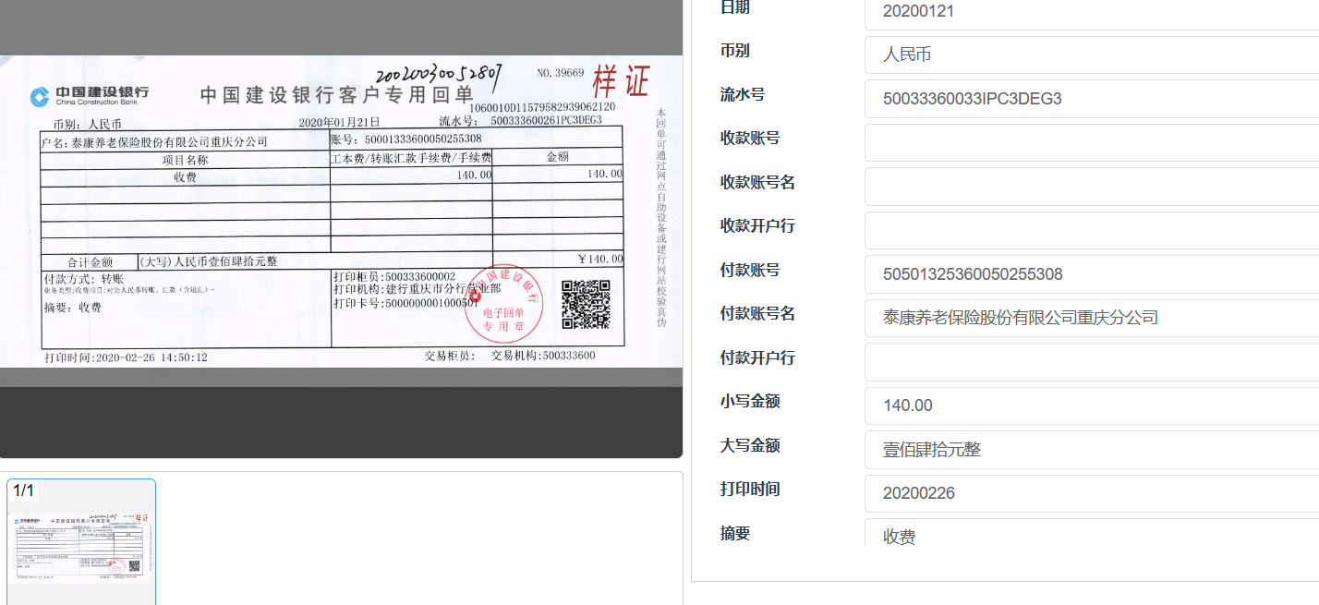
Task: Select the 币别 field showing 人民币
Action: (1090, 55)
